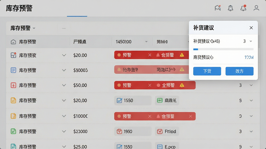Click the warning triangle in $30003 row
This screenshot has width=266, height=149.
[182, 69]
